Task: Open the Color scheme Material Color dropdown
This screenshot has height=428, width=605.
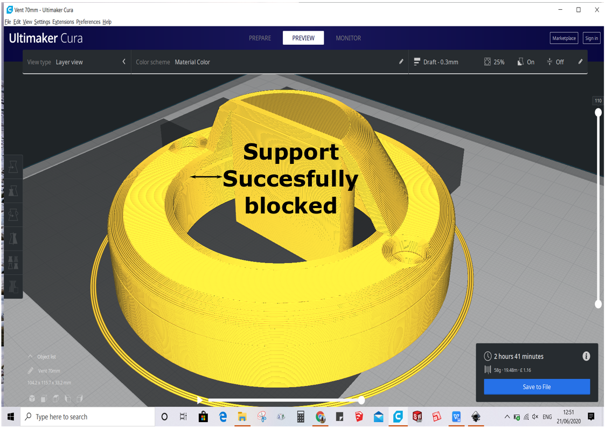Action: pos(270,62)
